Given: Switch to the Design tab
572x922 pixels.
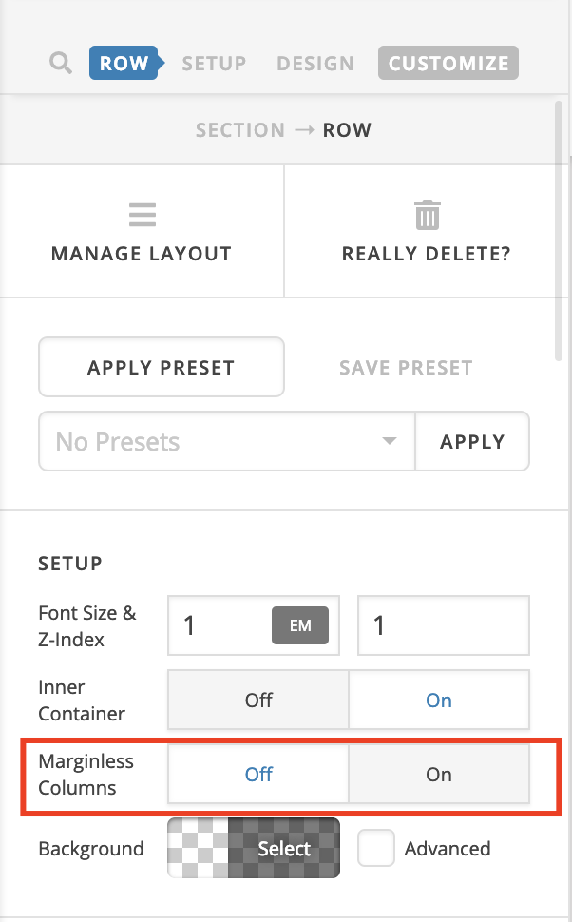Looking at the screenshot, I should coord(315,63).
